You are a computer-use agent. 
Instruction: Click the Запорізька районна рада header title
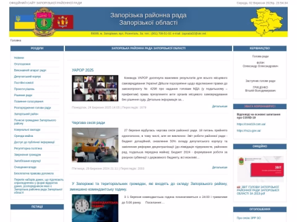point(148,18)
